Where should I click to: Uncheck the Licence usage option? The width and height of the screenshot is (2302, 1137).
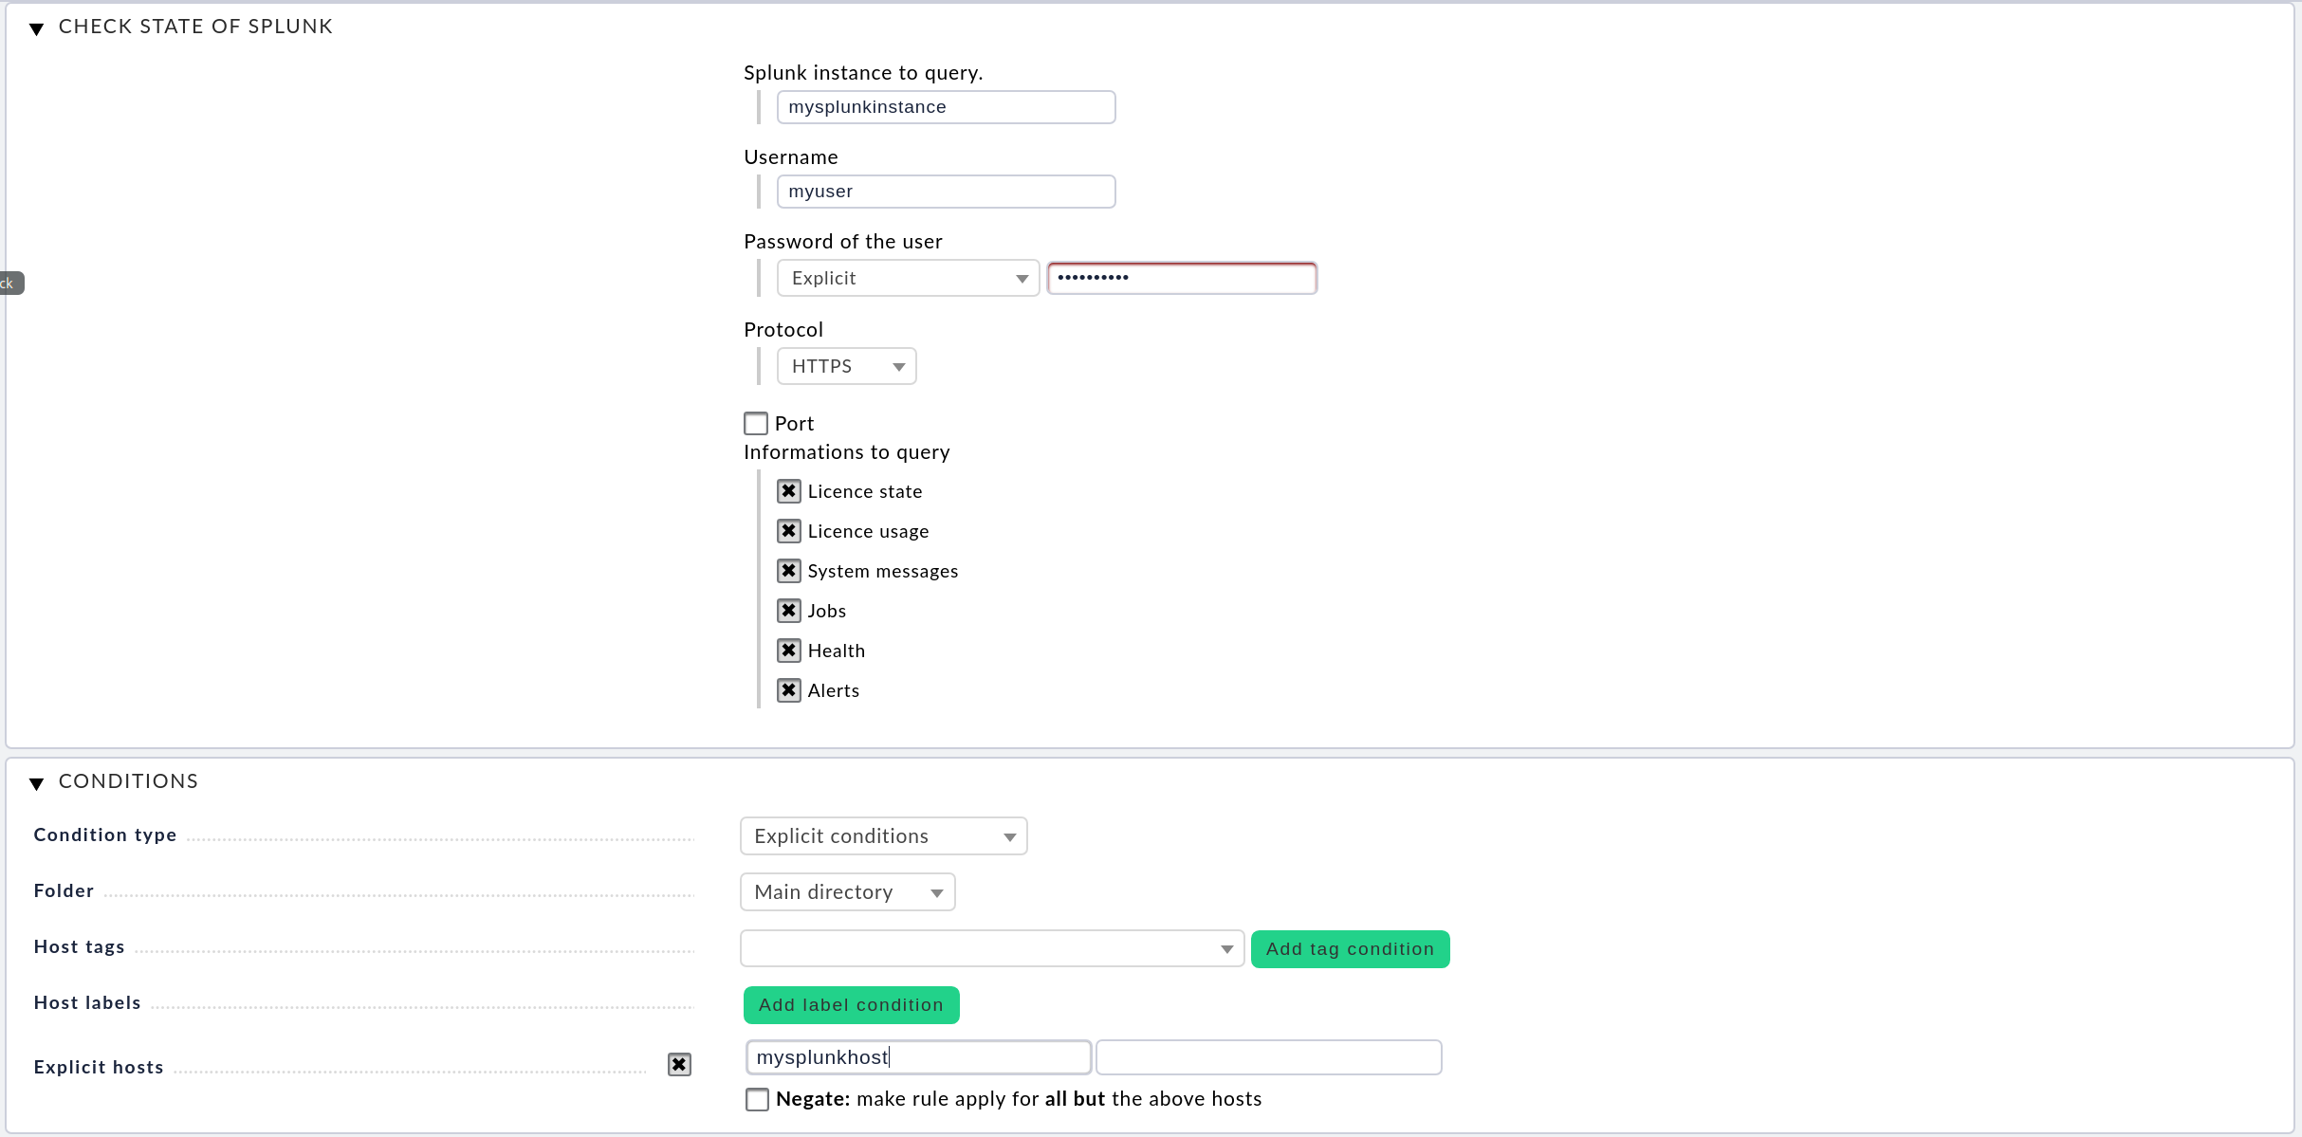788,531
